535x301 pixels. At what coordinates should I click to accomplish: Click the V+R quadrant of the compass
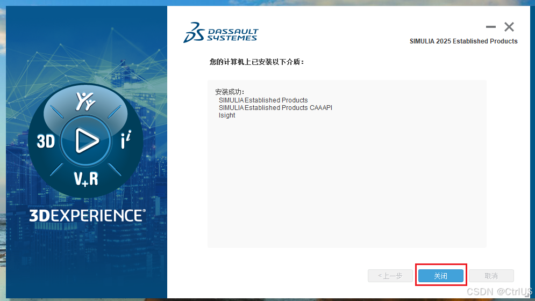click(x=86, y=179)
